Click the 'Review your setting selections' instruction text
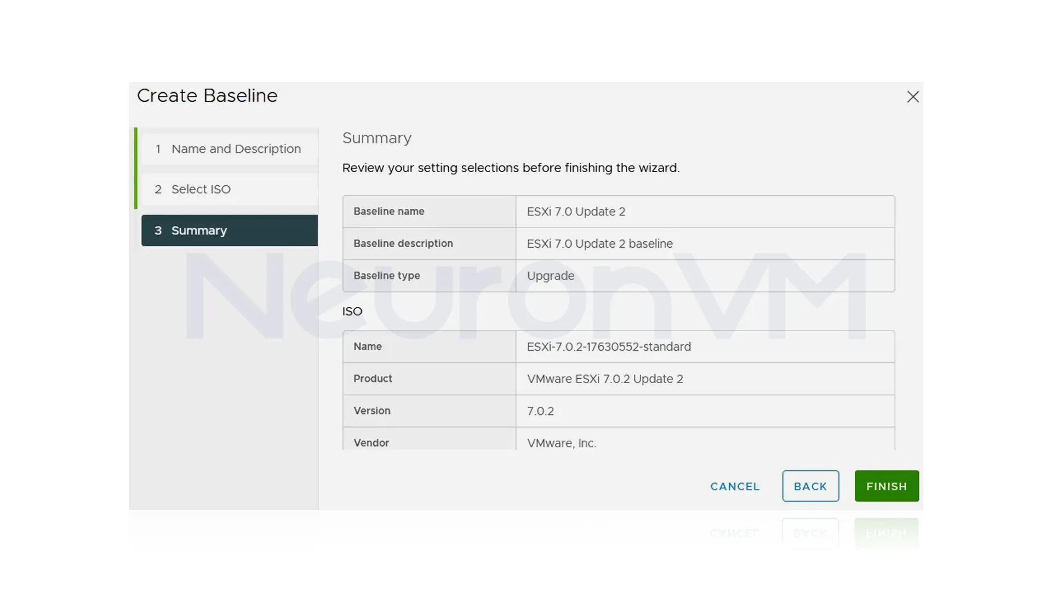 click(x=511, y=168)
